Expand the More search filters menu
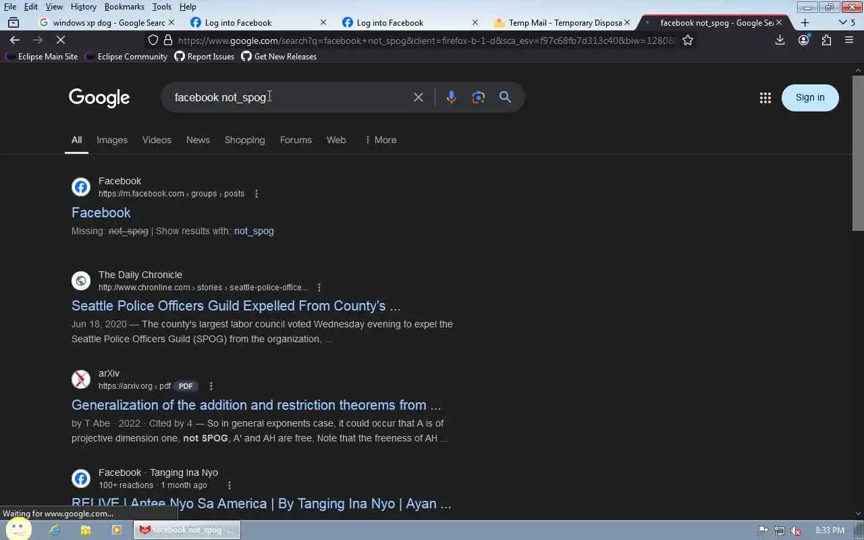Image resolution: width=864 pixels, height=540 pixels. (x=381, y=140)
